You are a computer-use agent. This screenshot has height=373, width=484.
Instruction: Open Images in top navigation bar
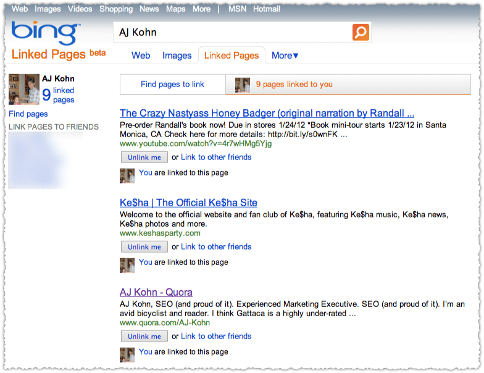[x=48, y=9]
